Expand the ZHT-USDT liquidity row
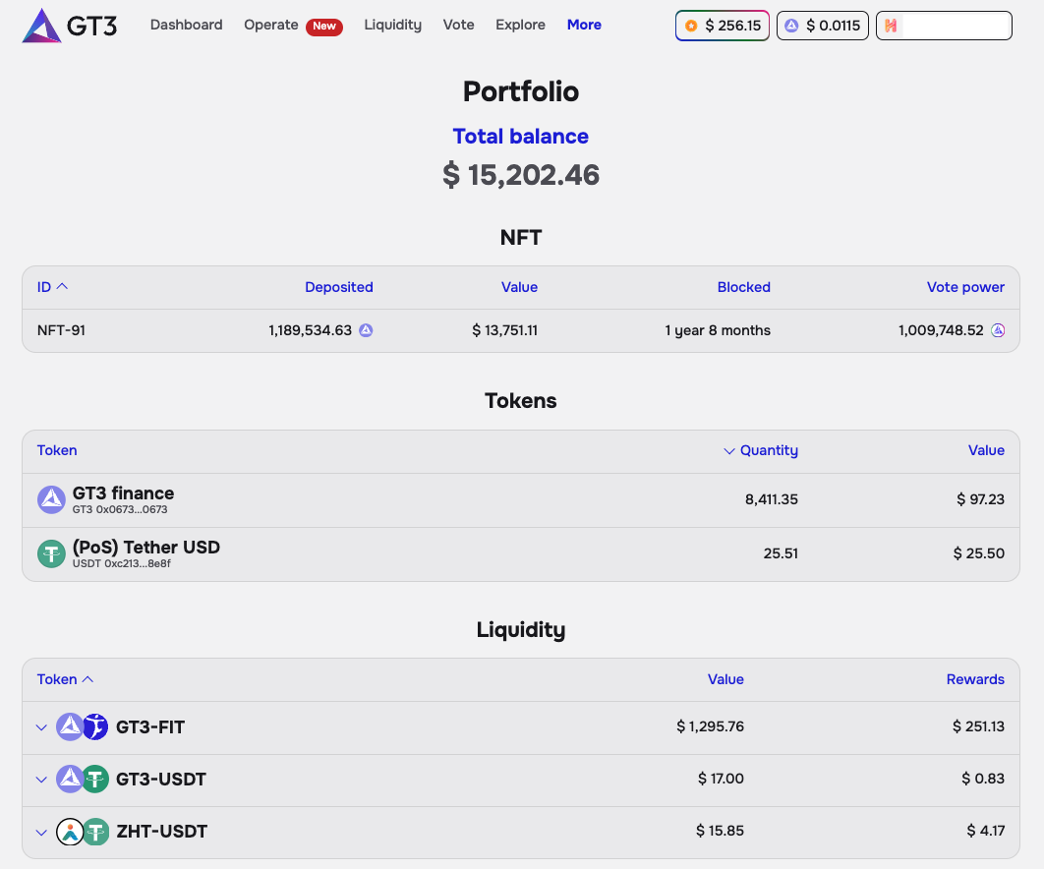 point(41,832)
